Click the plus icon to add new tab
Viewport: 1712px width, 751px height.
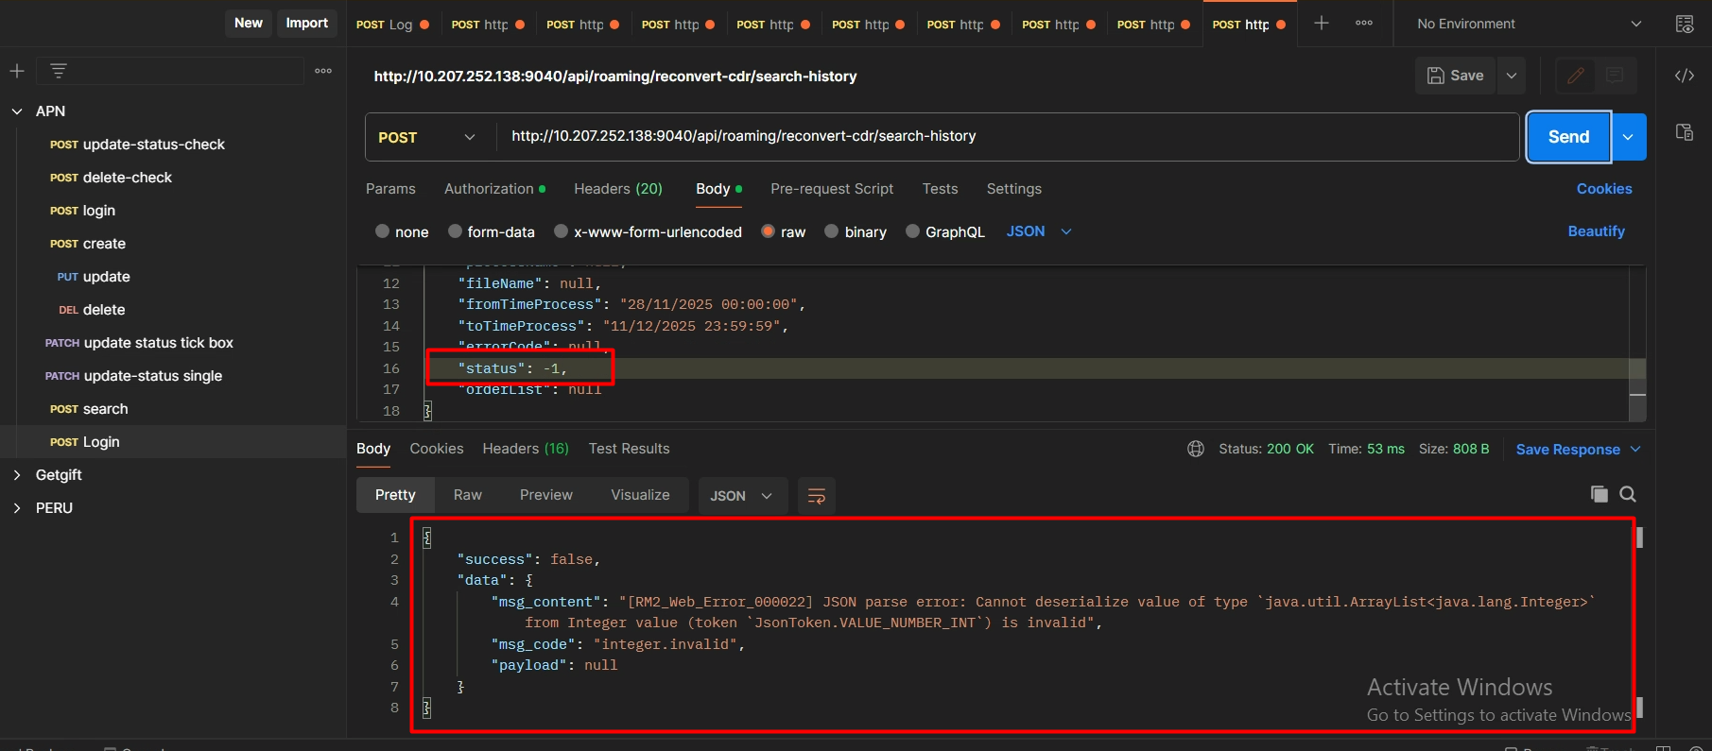tap(1322, 24)
